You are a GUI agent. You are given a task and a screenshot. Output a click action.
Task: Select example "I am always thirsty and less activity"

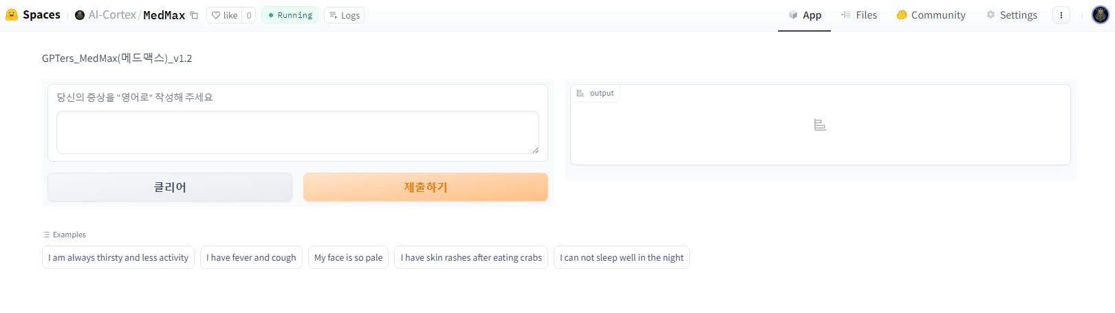click(118, 257)
